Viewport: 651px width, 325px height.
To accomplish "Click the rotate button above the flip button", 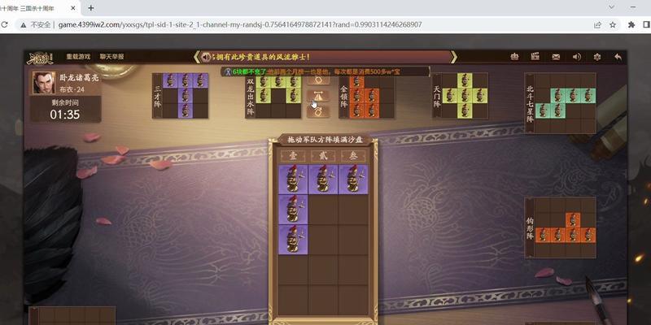I will click(x=318, y=80).
